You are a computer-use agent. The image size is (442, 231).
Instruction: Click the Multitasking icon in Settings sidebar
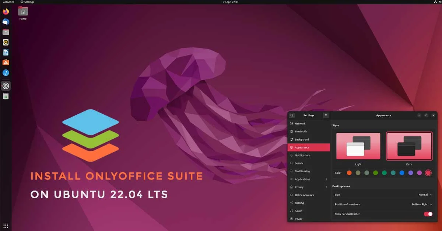291,171
